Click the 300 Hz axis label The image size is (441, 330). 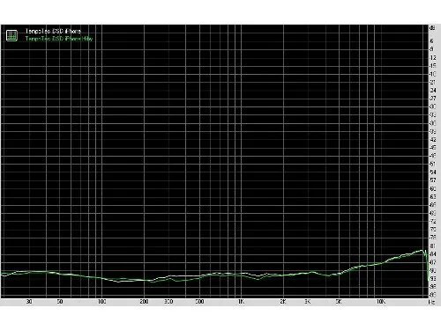pyautogui.click(x=168, y=302)
